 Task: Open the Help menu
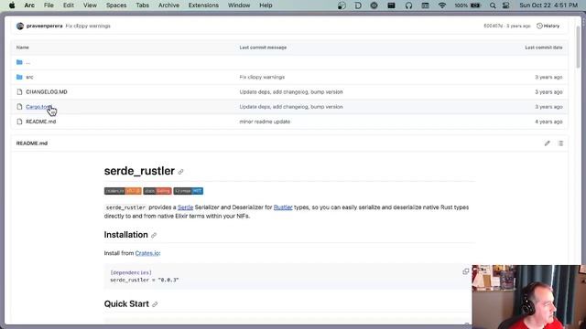(x=266, y=5)
